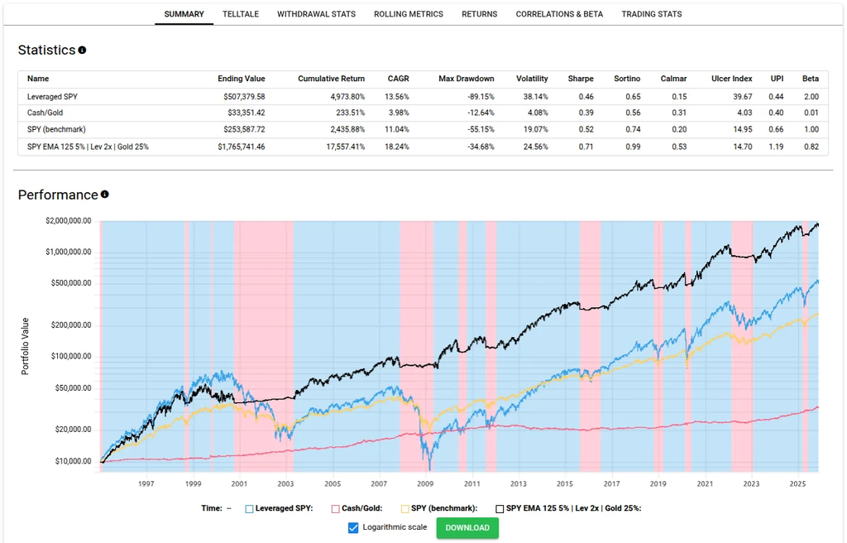
Task: Click the Statistics section heading
Action: [46, 50]
